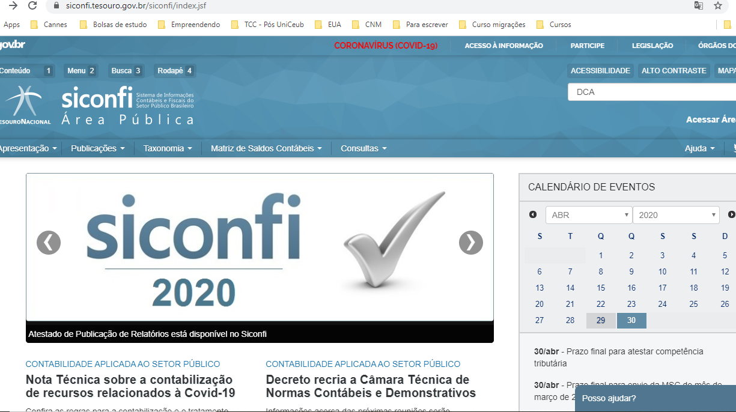The width and height of the screenshot is (736, 412).
Task: Click the ACESSIBILIDADE button
Action: pos(600,71)
